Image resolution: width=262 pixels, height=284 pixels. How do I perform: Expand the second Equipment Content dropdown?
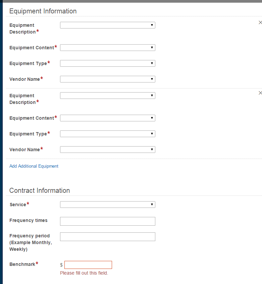pos(108,118)
